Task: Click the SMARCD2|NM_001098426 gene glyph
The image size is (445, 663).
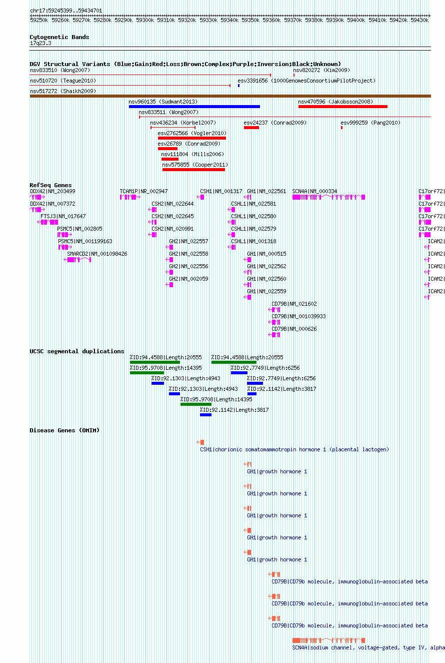Action: [x=77, y=260]
